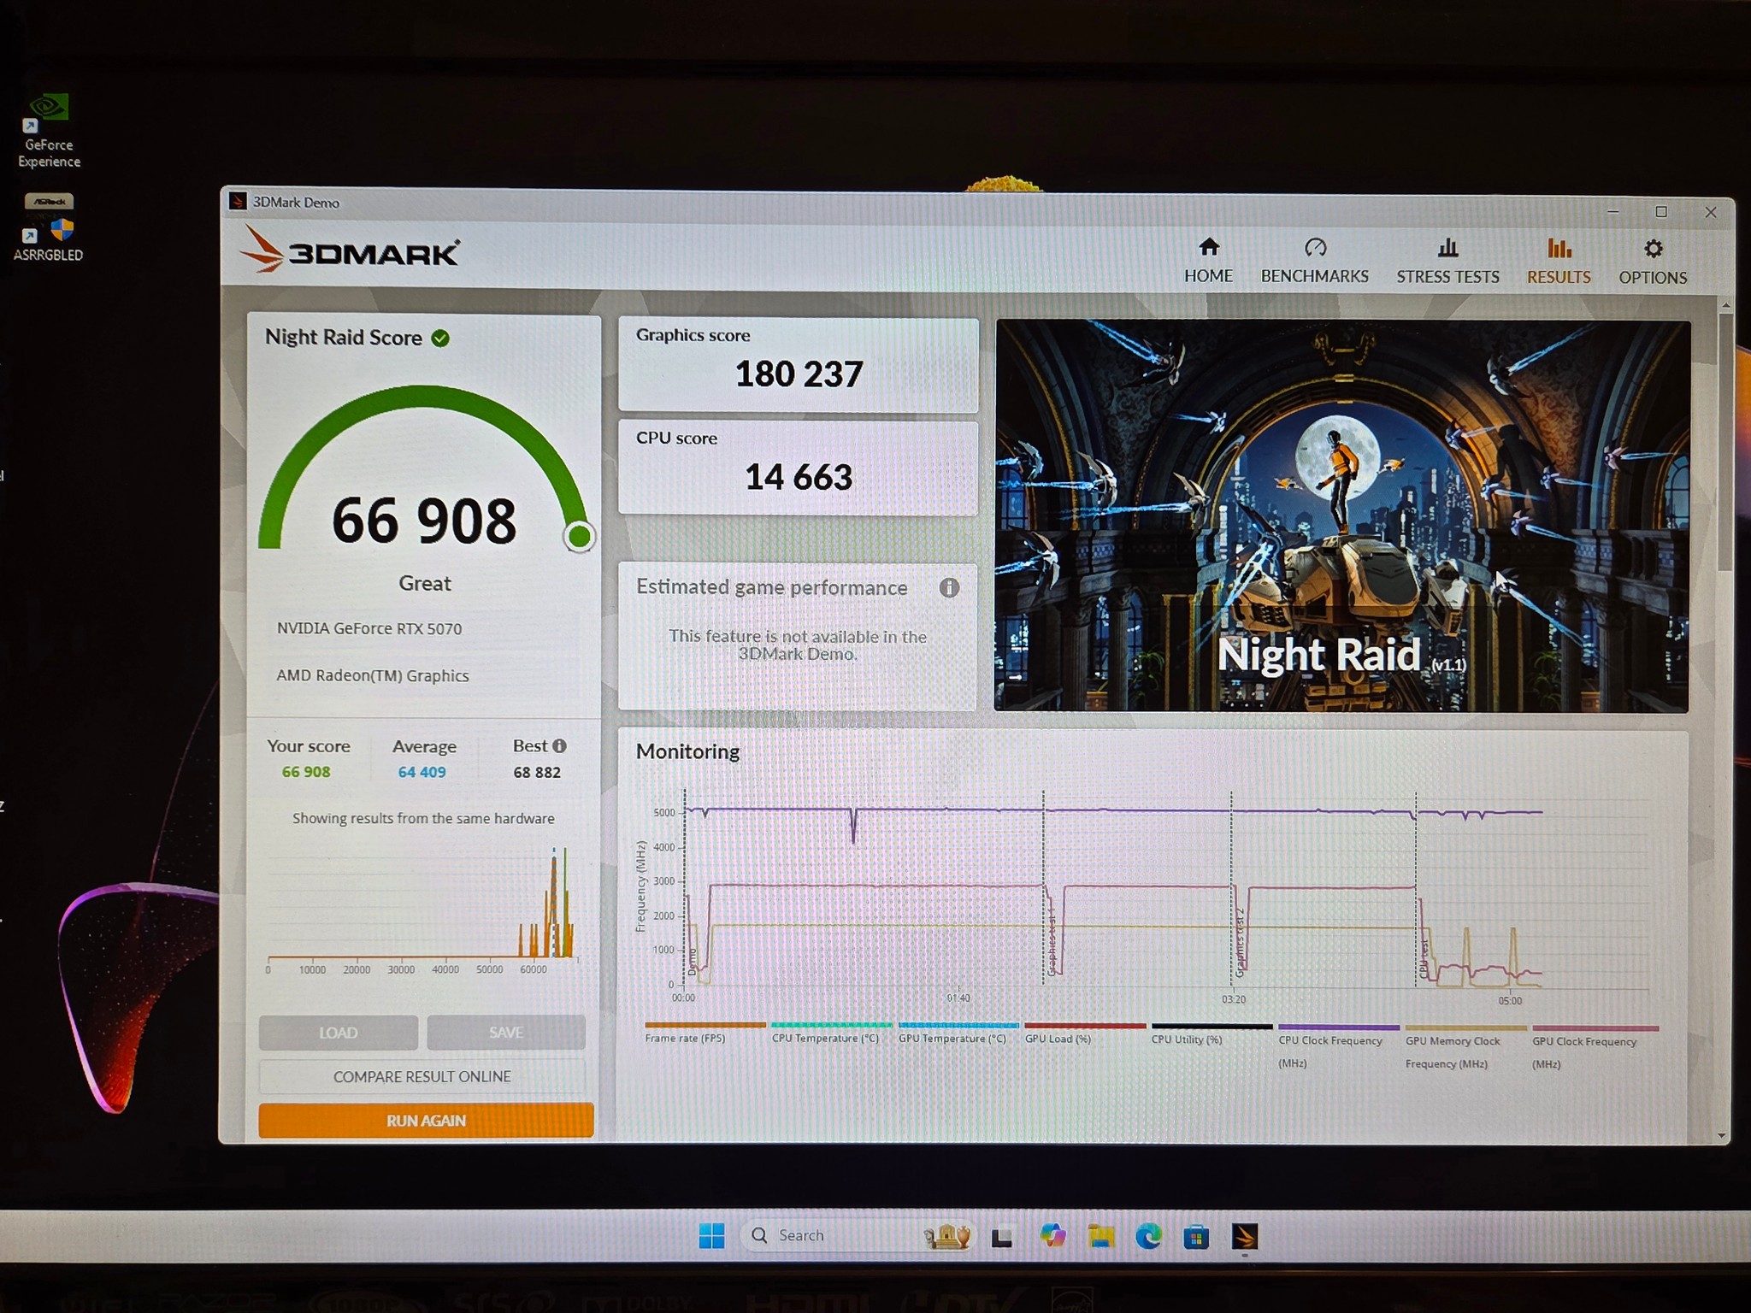Click the score dial end knob

580,537
